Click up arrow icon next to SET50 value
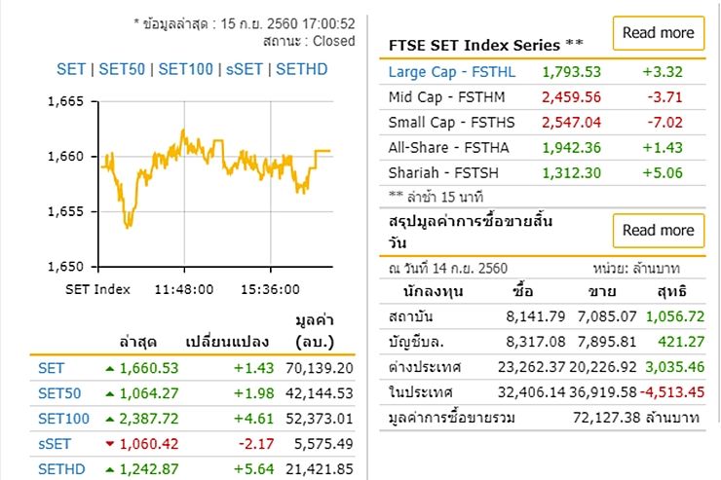Viewport: 721px width, 480px height. (x=110, y=393)
